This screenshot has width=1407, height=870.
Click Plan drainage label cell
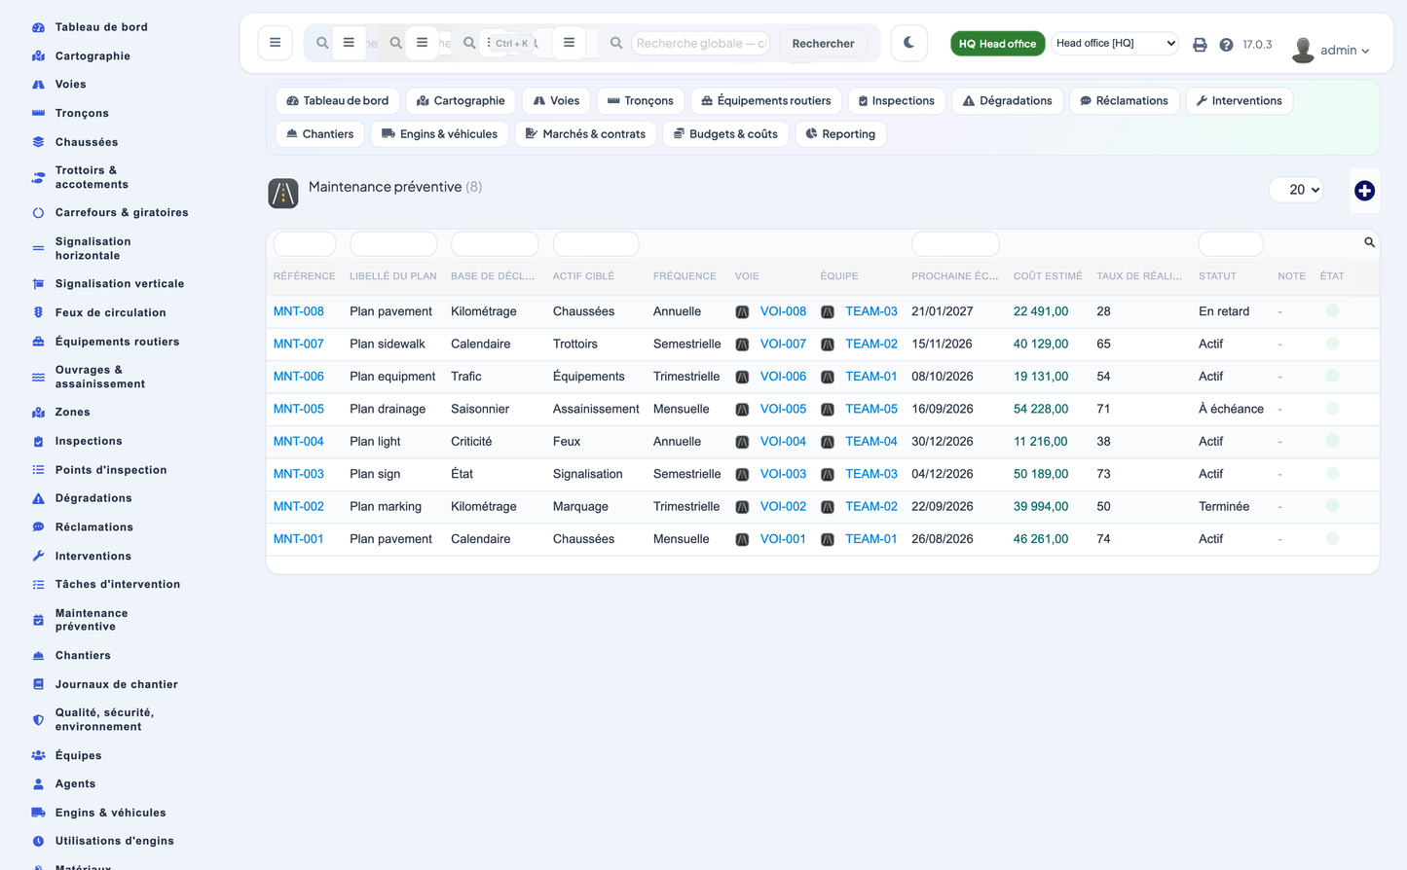[388, 409]
